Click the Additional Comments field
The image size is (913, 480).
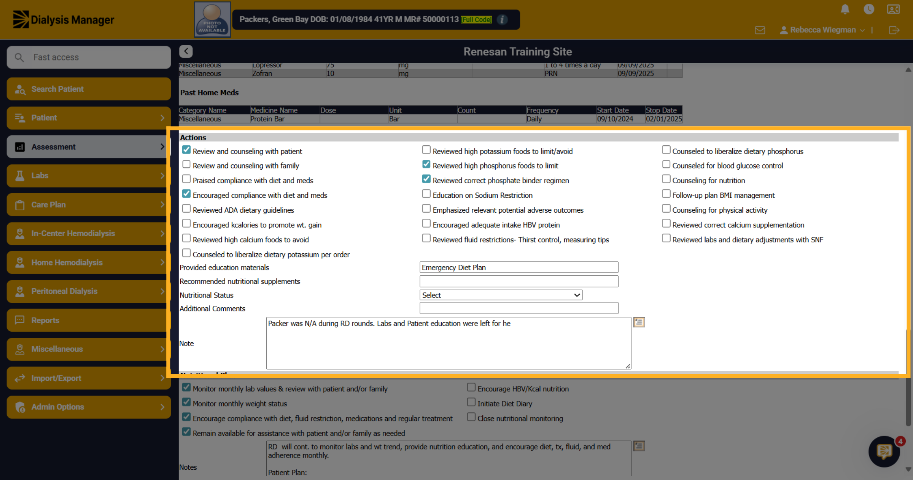pyautogui.click(x=519, y=308)
